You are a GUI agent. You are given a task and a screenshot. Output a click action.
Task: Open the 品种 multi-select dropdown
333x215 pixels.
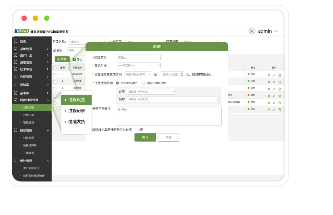[x=172, y=99]
